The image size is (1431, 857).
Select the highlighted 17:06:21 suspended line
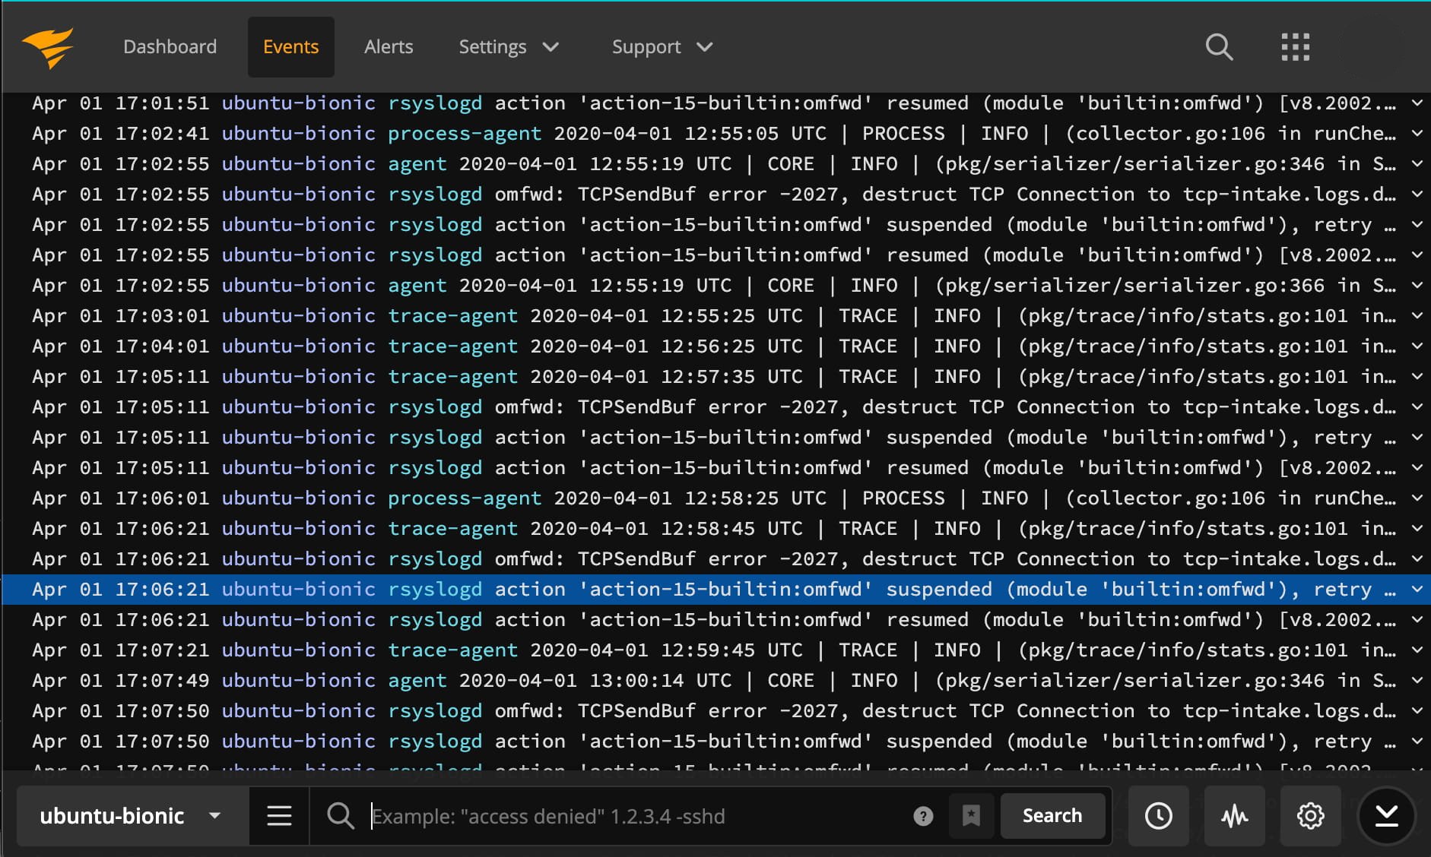[x=715, y=589]
